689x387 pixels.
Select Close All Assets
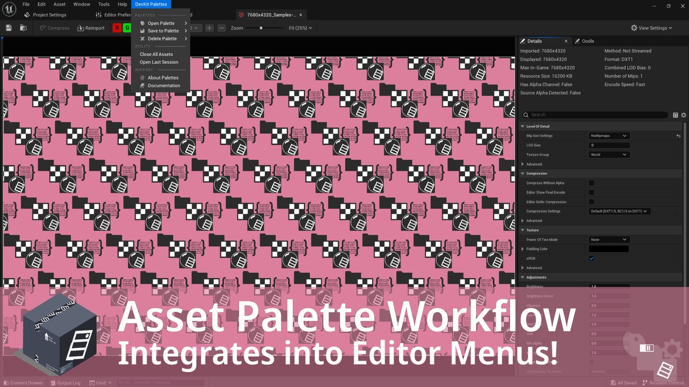(x=156, y=54)
